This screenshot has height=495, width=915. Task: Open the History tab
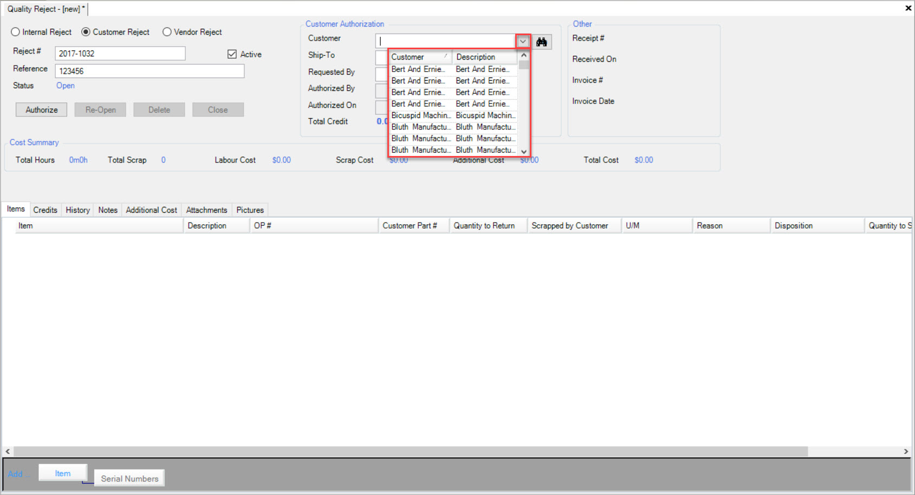point(77,210)
